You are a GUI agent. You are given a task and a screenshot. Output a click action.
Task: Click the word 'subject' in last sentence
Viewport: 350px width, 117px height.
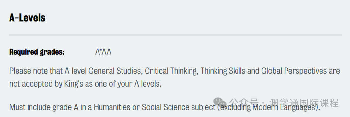[x=203, y=107]
